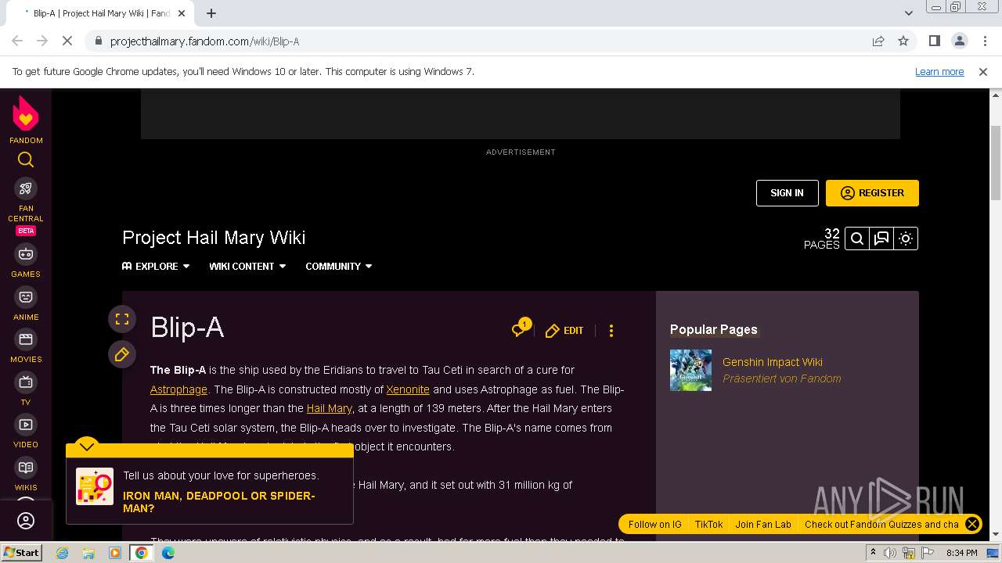
Task: Click Join Fan Lab
Action: (763, 525)
